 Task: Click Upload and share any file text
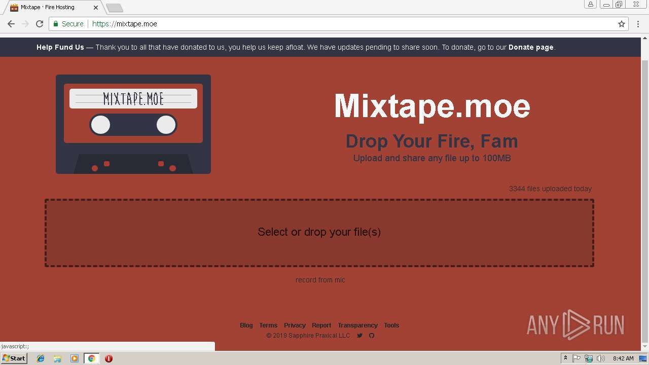(x=432, y=158)
